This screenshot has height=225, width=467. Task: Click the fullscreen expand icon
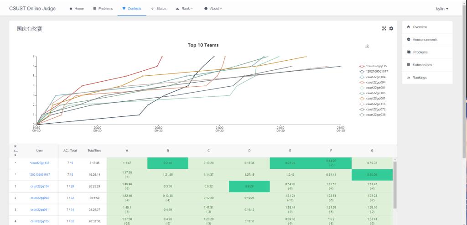384,28
